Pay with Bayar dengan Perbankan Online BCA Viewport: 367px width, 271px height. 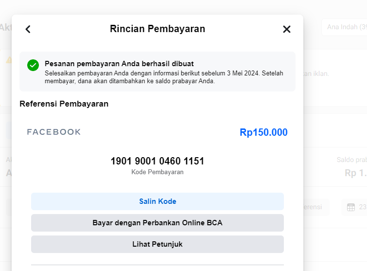(157, 223)
